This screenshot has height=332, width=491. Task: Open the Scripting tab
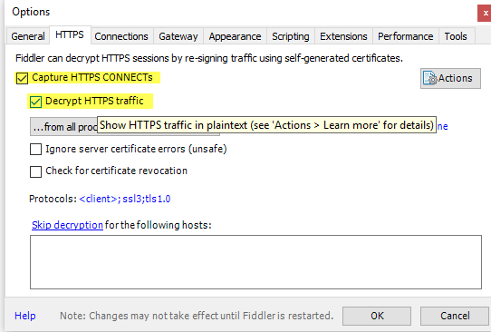[290, 36]
